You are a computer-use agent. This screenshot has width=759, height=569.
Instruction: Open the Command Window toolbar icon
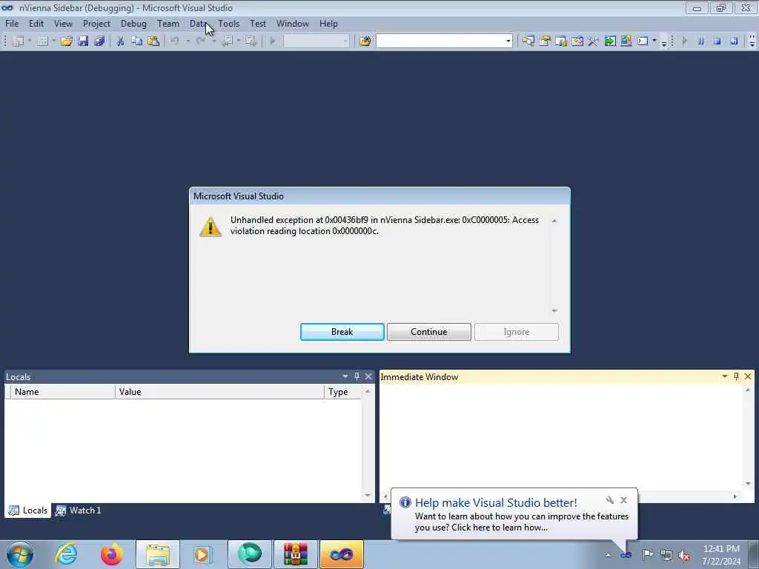click(643, 41)
